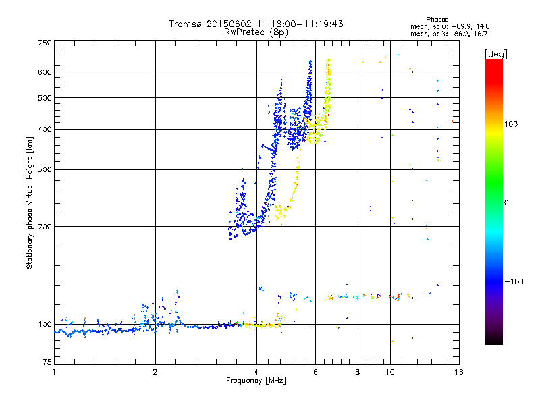
Task: Click the x-axis "4" MHz tick label
Action: (256, 372)
